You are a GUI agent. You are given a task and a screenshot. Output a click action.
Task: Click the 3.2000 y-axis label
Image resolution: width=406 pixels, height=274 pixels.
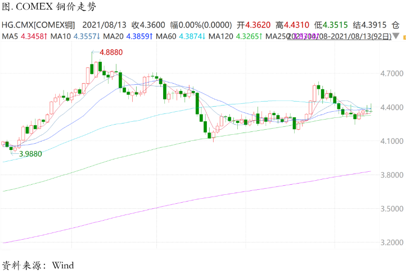(x=392, y=243)
